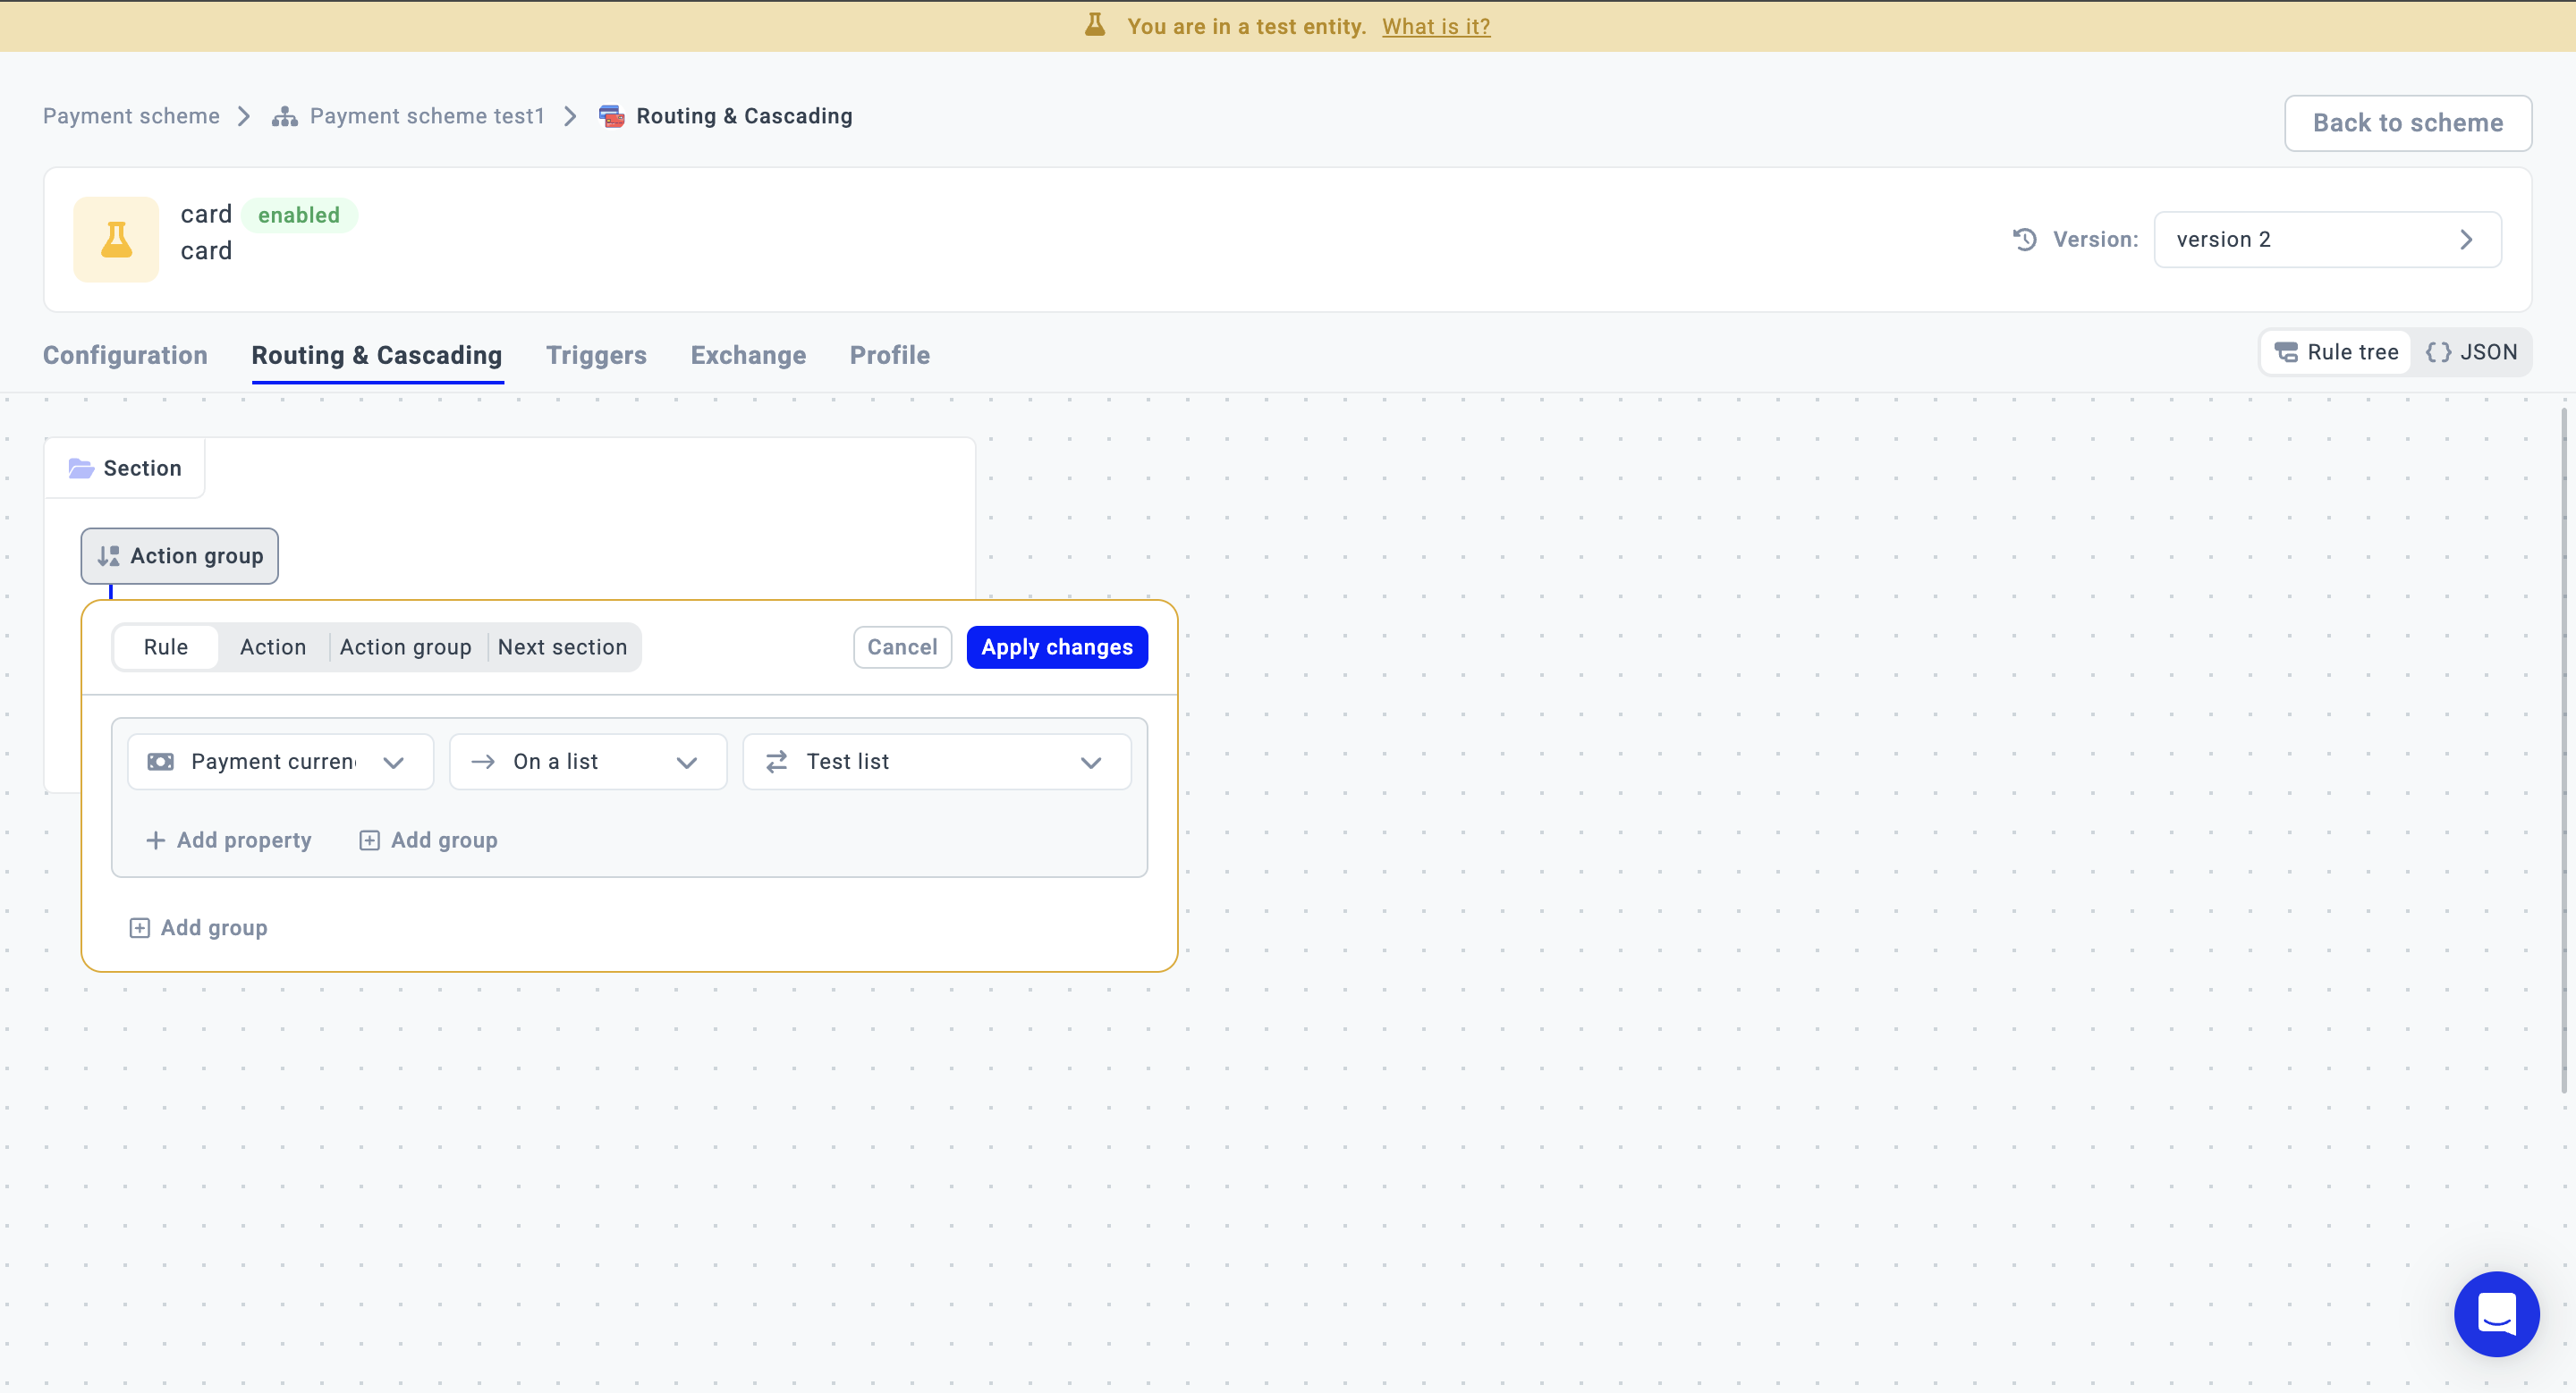Switch view to JSON mode

(x=2472, y=351)
